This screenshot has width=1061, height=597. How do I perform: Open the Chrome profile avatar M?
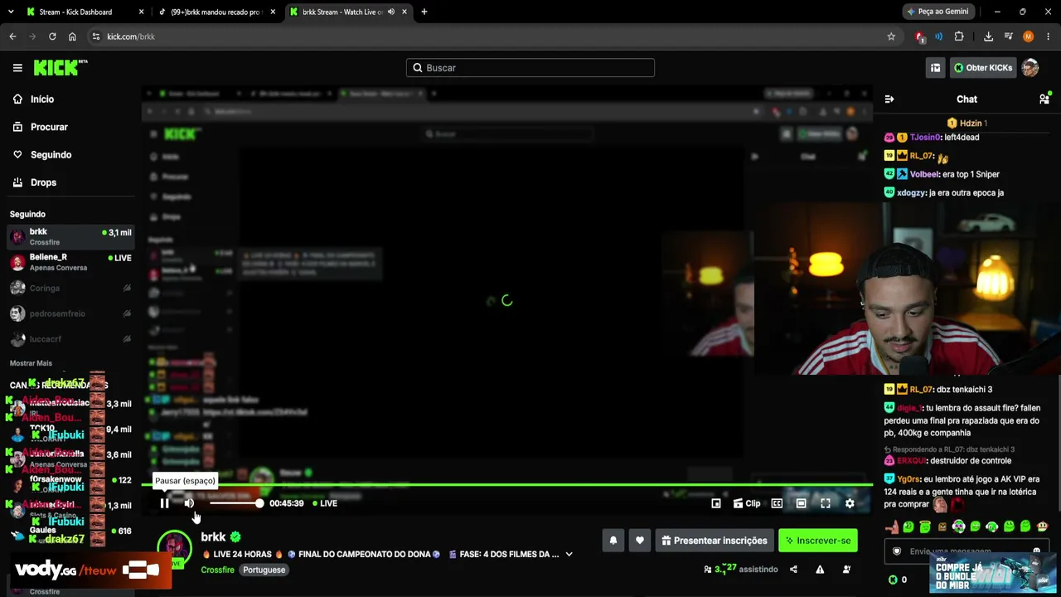tap(1029, 36)
